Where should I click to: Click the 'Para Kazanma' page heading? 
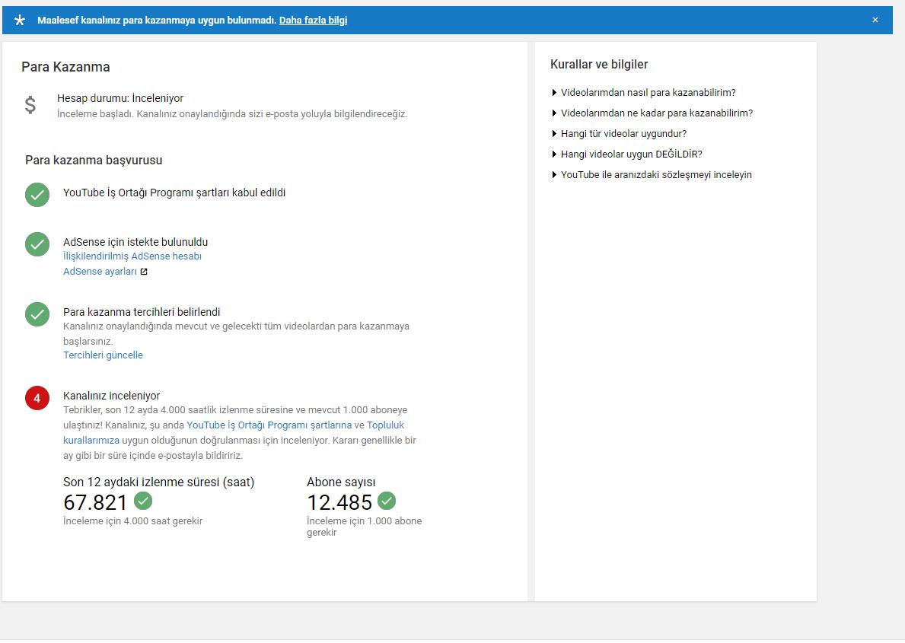(x=65, y=67)
